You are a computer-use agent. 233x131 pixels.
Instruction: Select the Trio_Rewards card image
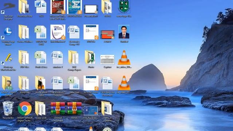tap(91, 112)
